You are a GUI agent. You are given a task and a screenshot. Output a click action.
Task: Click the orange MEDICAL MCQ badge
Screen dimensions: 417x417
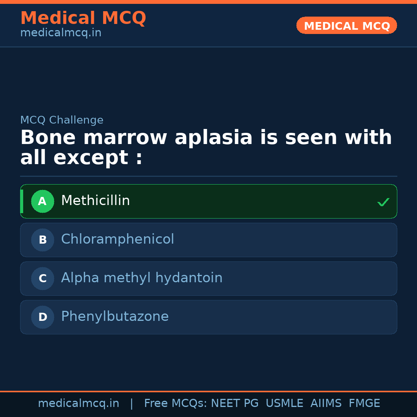pyautogui.click(x=346, y=25)
